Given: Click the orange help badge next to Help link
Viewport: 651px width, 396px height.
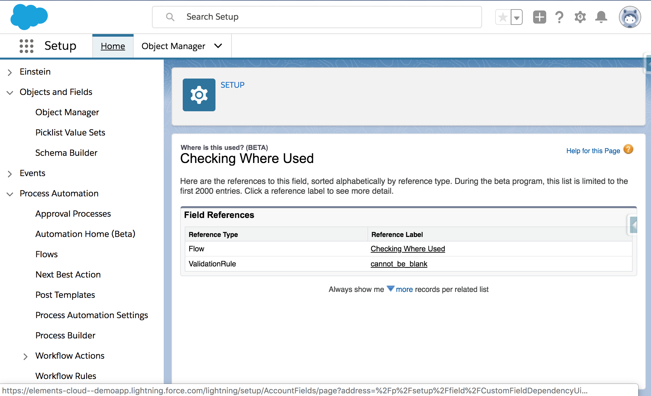Looking at the screenshot, I should (628, 150).
